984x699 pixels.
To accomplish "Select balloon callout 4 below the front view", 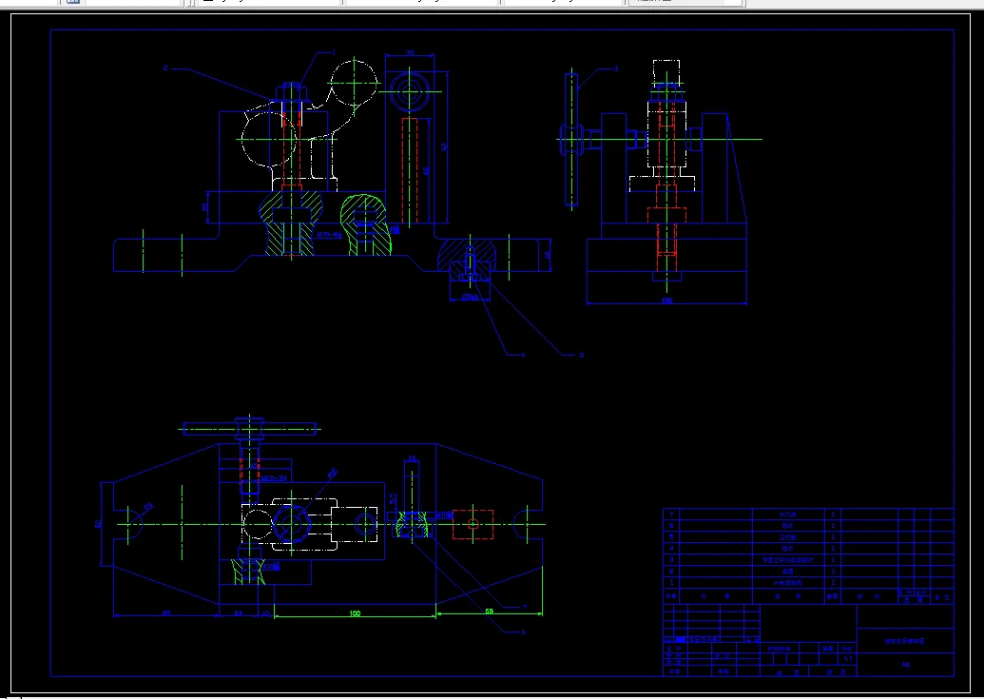I will click(x=523, y=355).
